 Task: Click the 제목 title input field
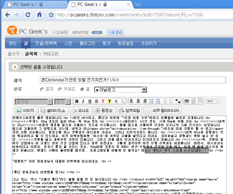click(133, 80)
